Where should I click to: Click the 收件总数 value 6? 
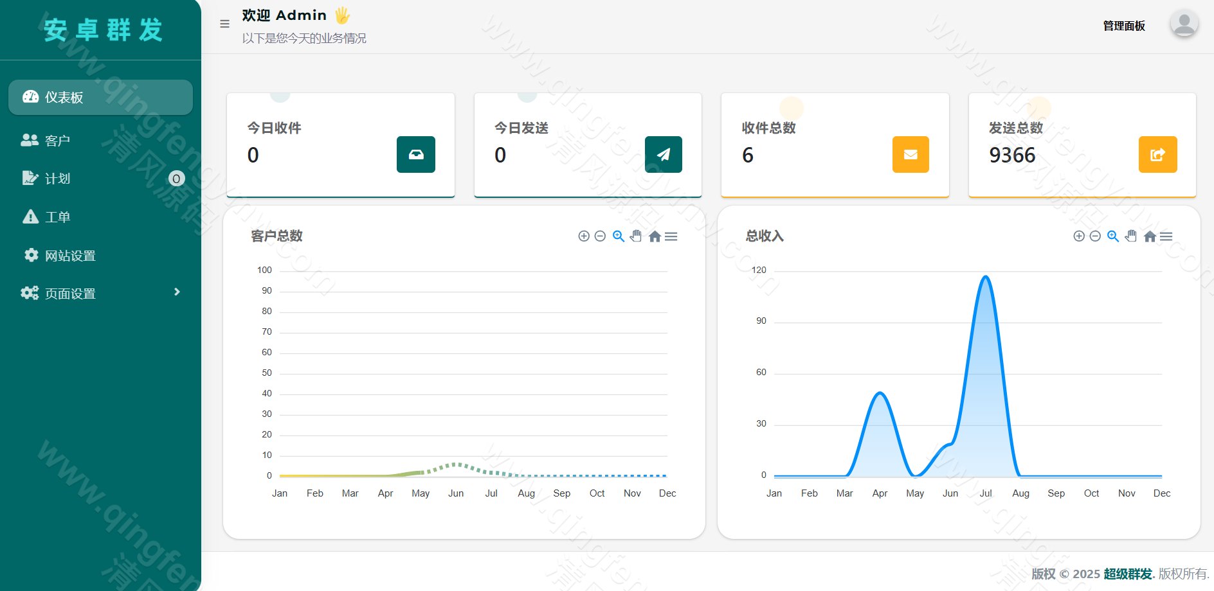tap(748, 155)
